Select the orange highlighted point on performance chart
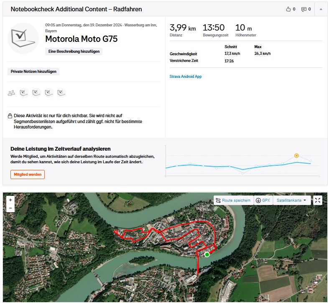The image size is (329, 303). pos(296,156)
